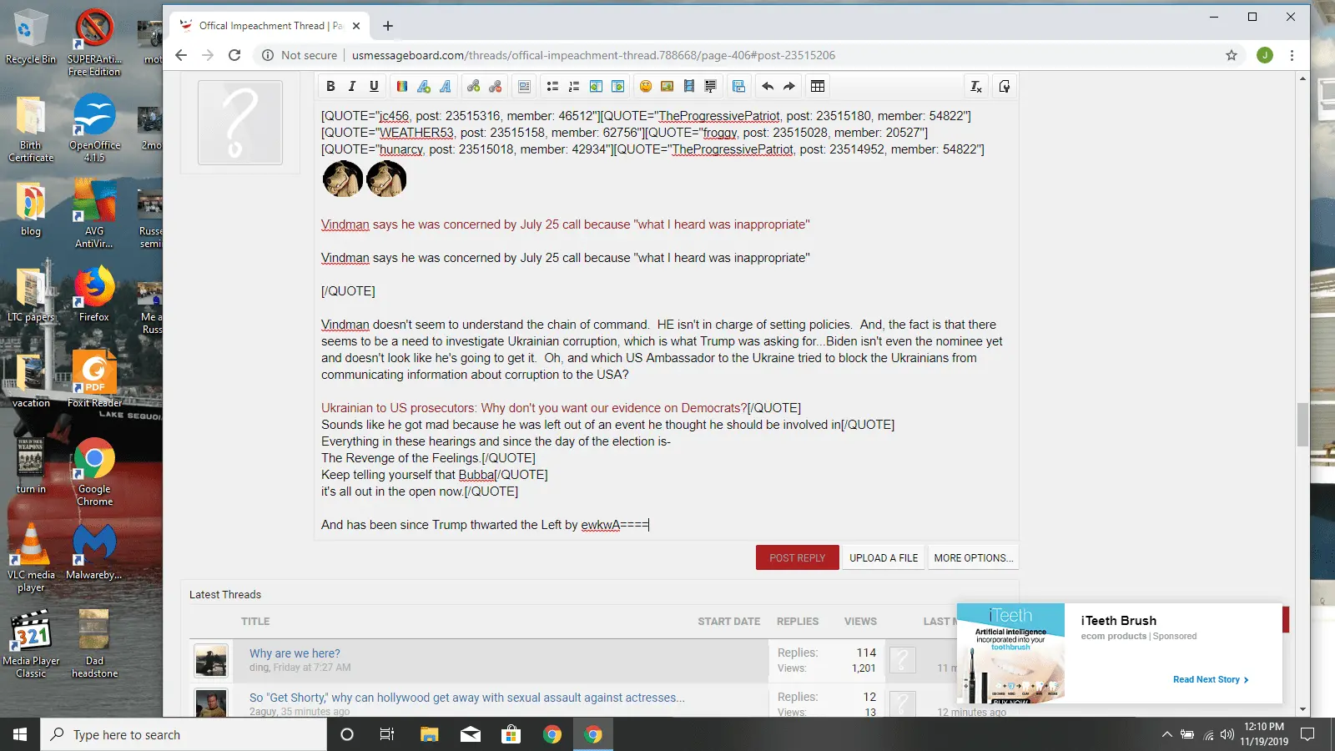
Task: Click the insert table icon
Action: [818, 86]
